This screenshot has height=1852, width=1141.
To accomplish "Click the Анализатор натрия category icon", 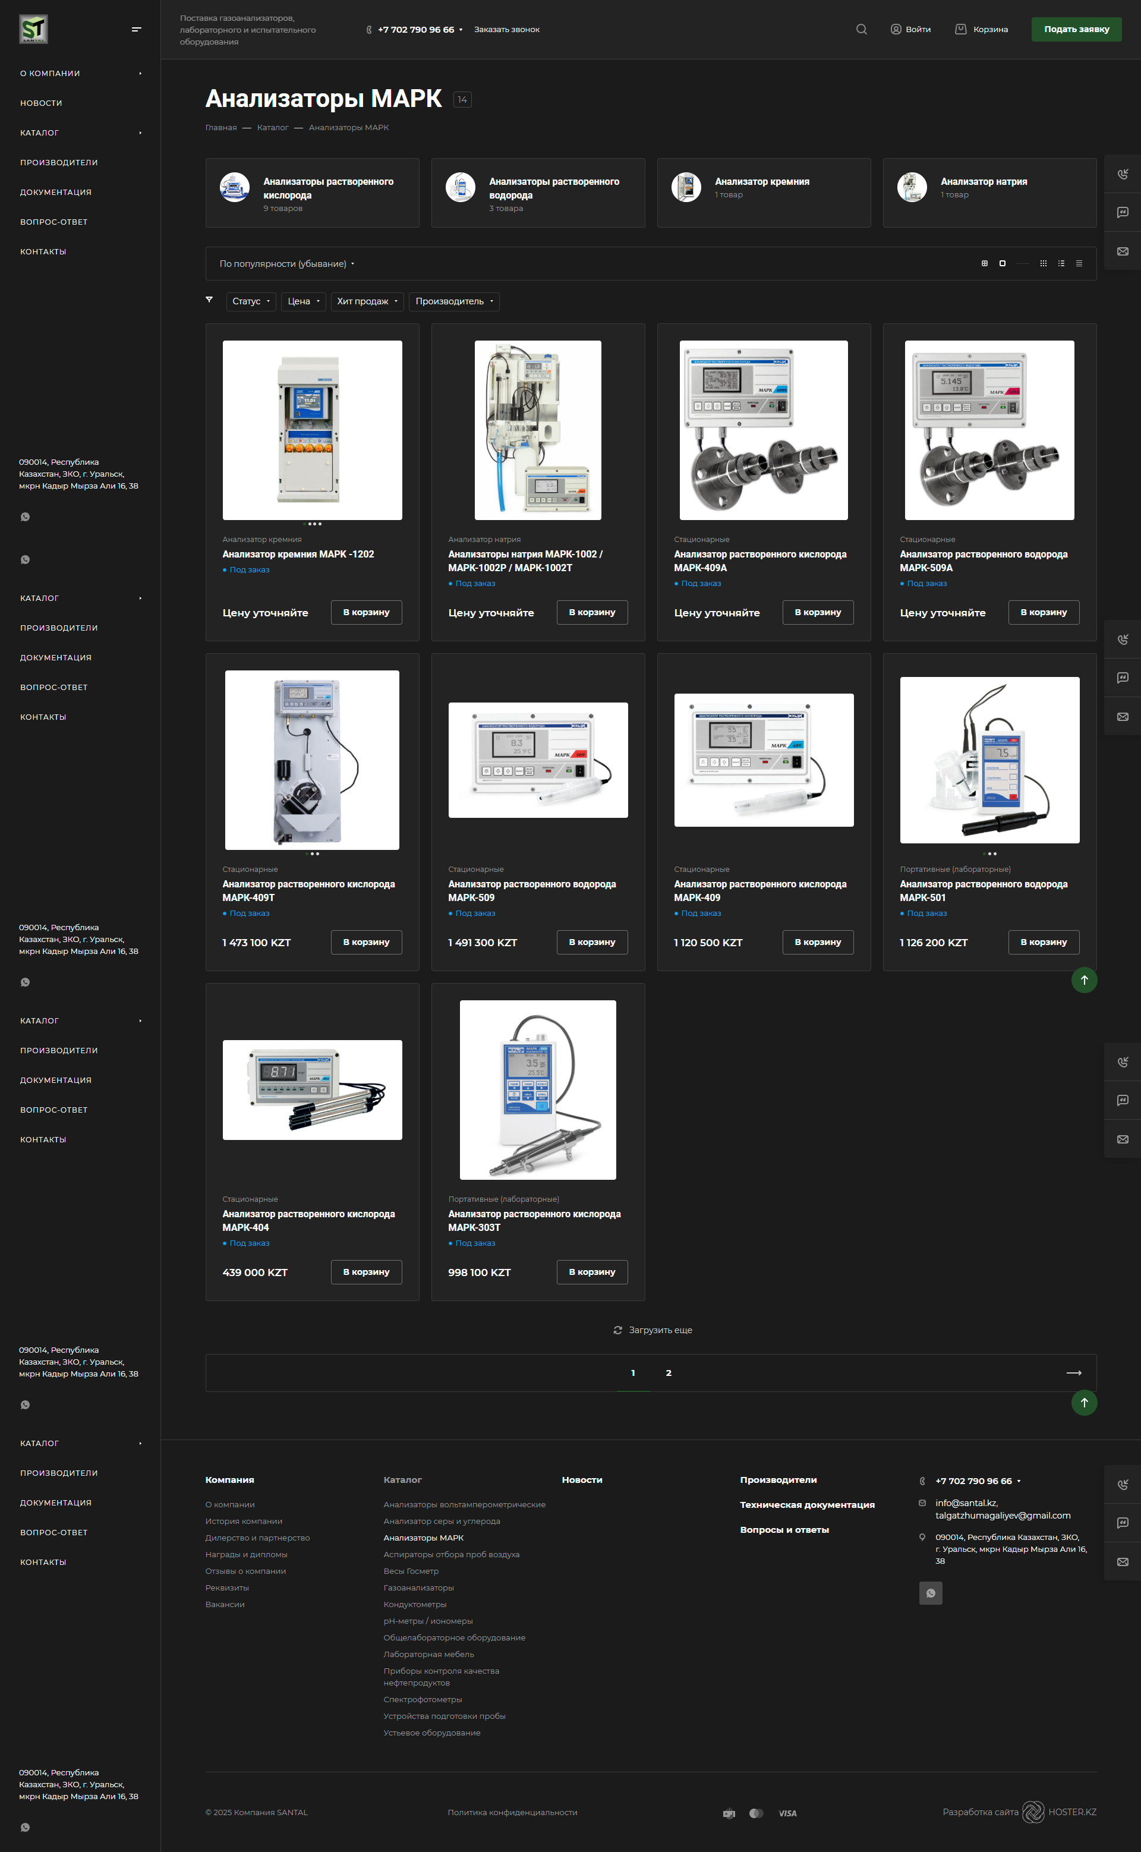I will 912,187.
